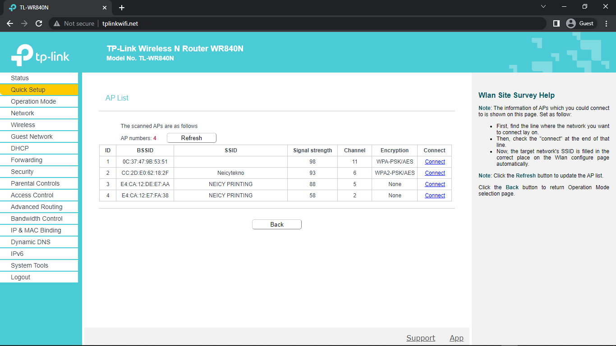Click the browser back arrow
The width and height of the screenshot is (616, 346).
(x=10, y=23)
